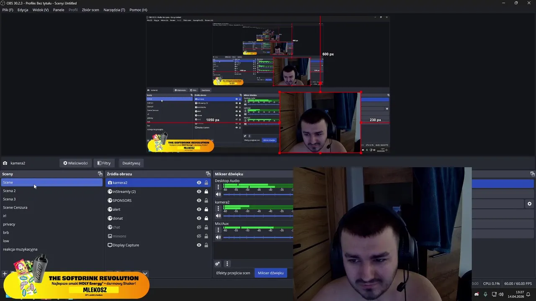Switch to Efekty przejścia scen tab

coord(233,273)
